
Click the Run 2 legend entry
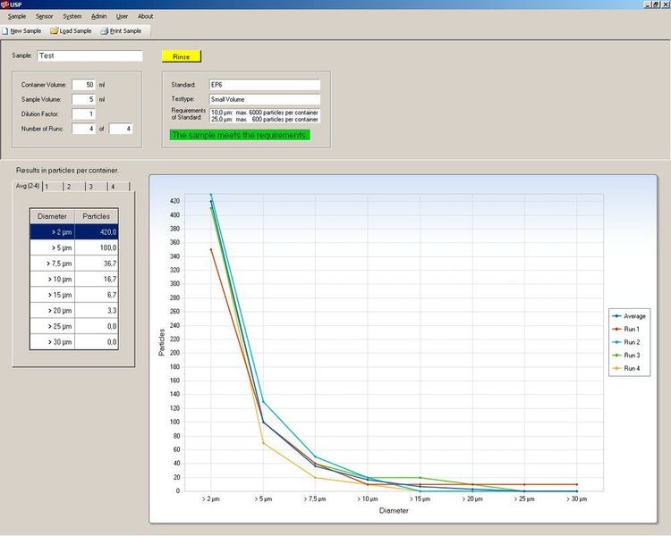626,342
